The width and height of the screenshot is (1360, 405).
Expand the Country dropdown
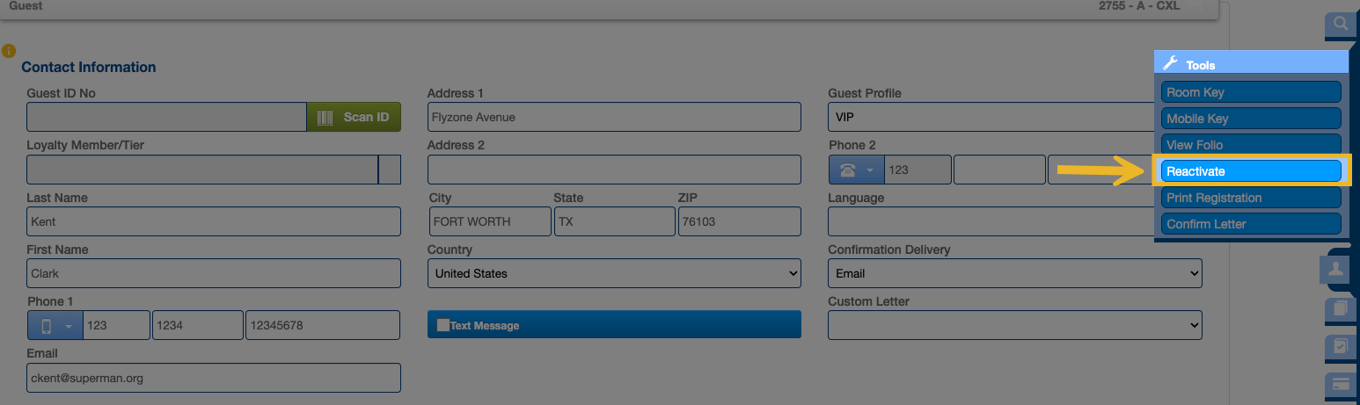pyautogui.click(x=614, y=273)
